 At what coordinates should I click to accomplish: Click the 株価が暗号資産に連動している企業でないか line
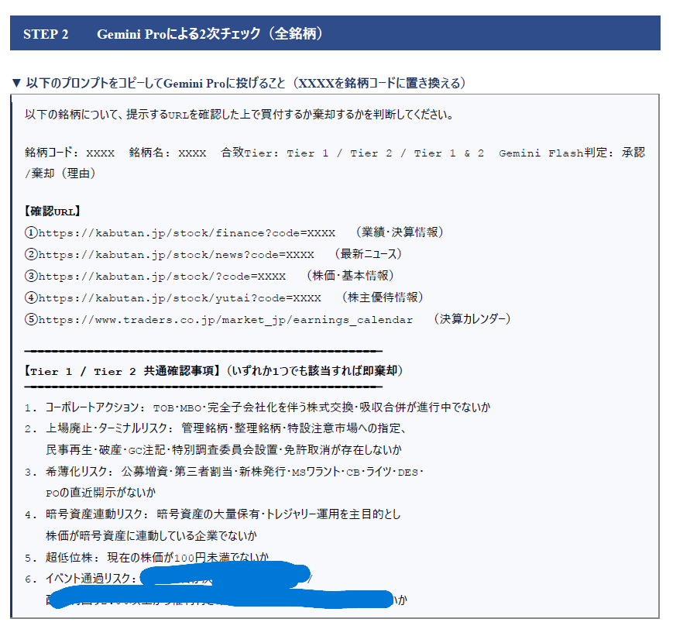coord(151,535)
